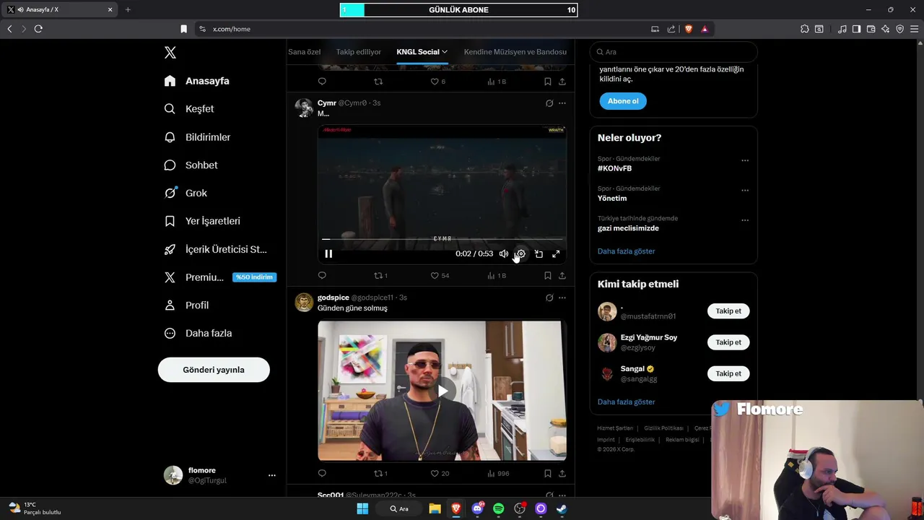Screen dimensions: 924x520
Task: Follow Ezgi Yağmur Soy
Action: pyautogui.click(x=728, y=342)
